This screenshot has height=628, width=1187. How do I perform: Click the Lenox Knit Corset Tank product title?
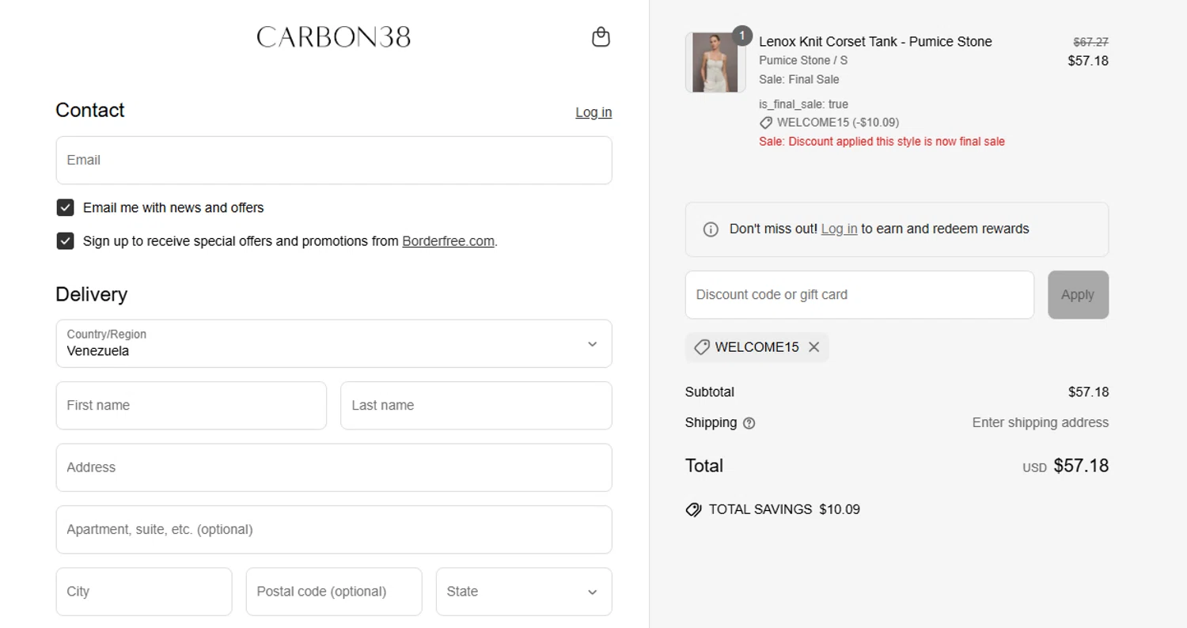875,42
